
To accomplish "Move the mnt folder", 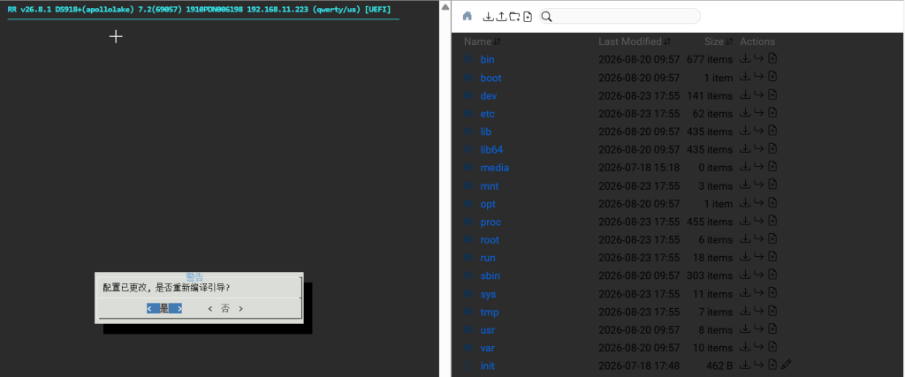I will [x=759, y=185].
